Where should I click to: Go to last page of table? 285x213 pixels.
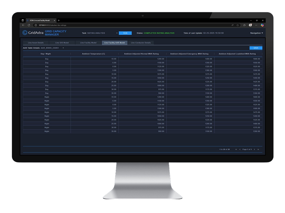pyautogui.click(x=258, y=149)
